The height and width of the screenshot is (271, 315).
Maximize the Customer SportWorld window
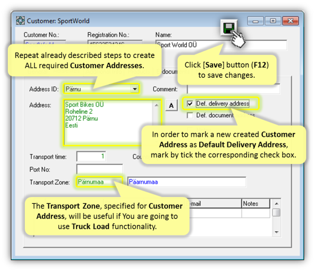[x=273, y=21]
